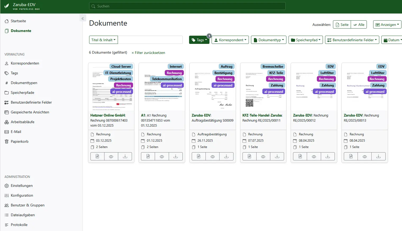Expand the Korrespondent filter dropdown

click(x=230, y=40)
